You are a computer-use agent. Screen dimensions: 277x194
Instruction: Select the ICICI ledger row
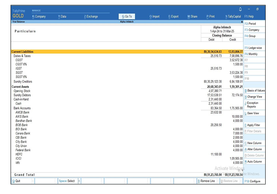coord(127,158)
